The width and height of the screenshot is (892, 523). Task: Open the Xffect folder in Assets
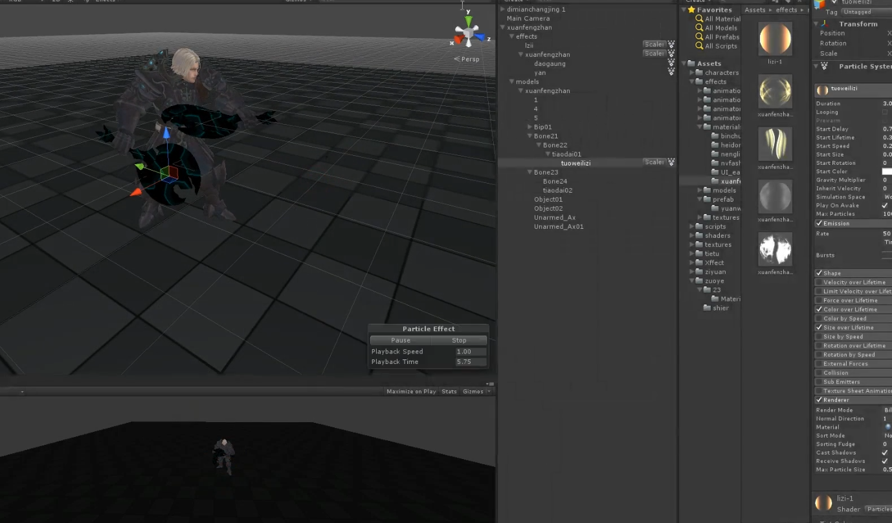(x=710, y=262)
